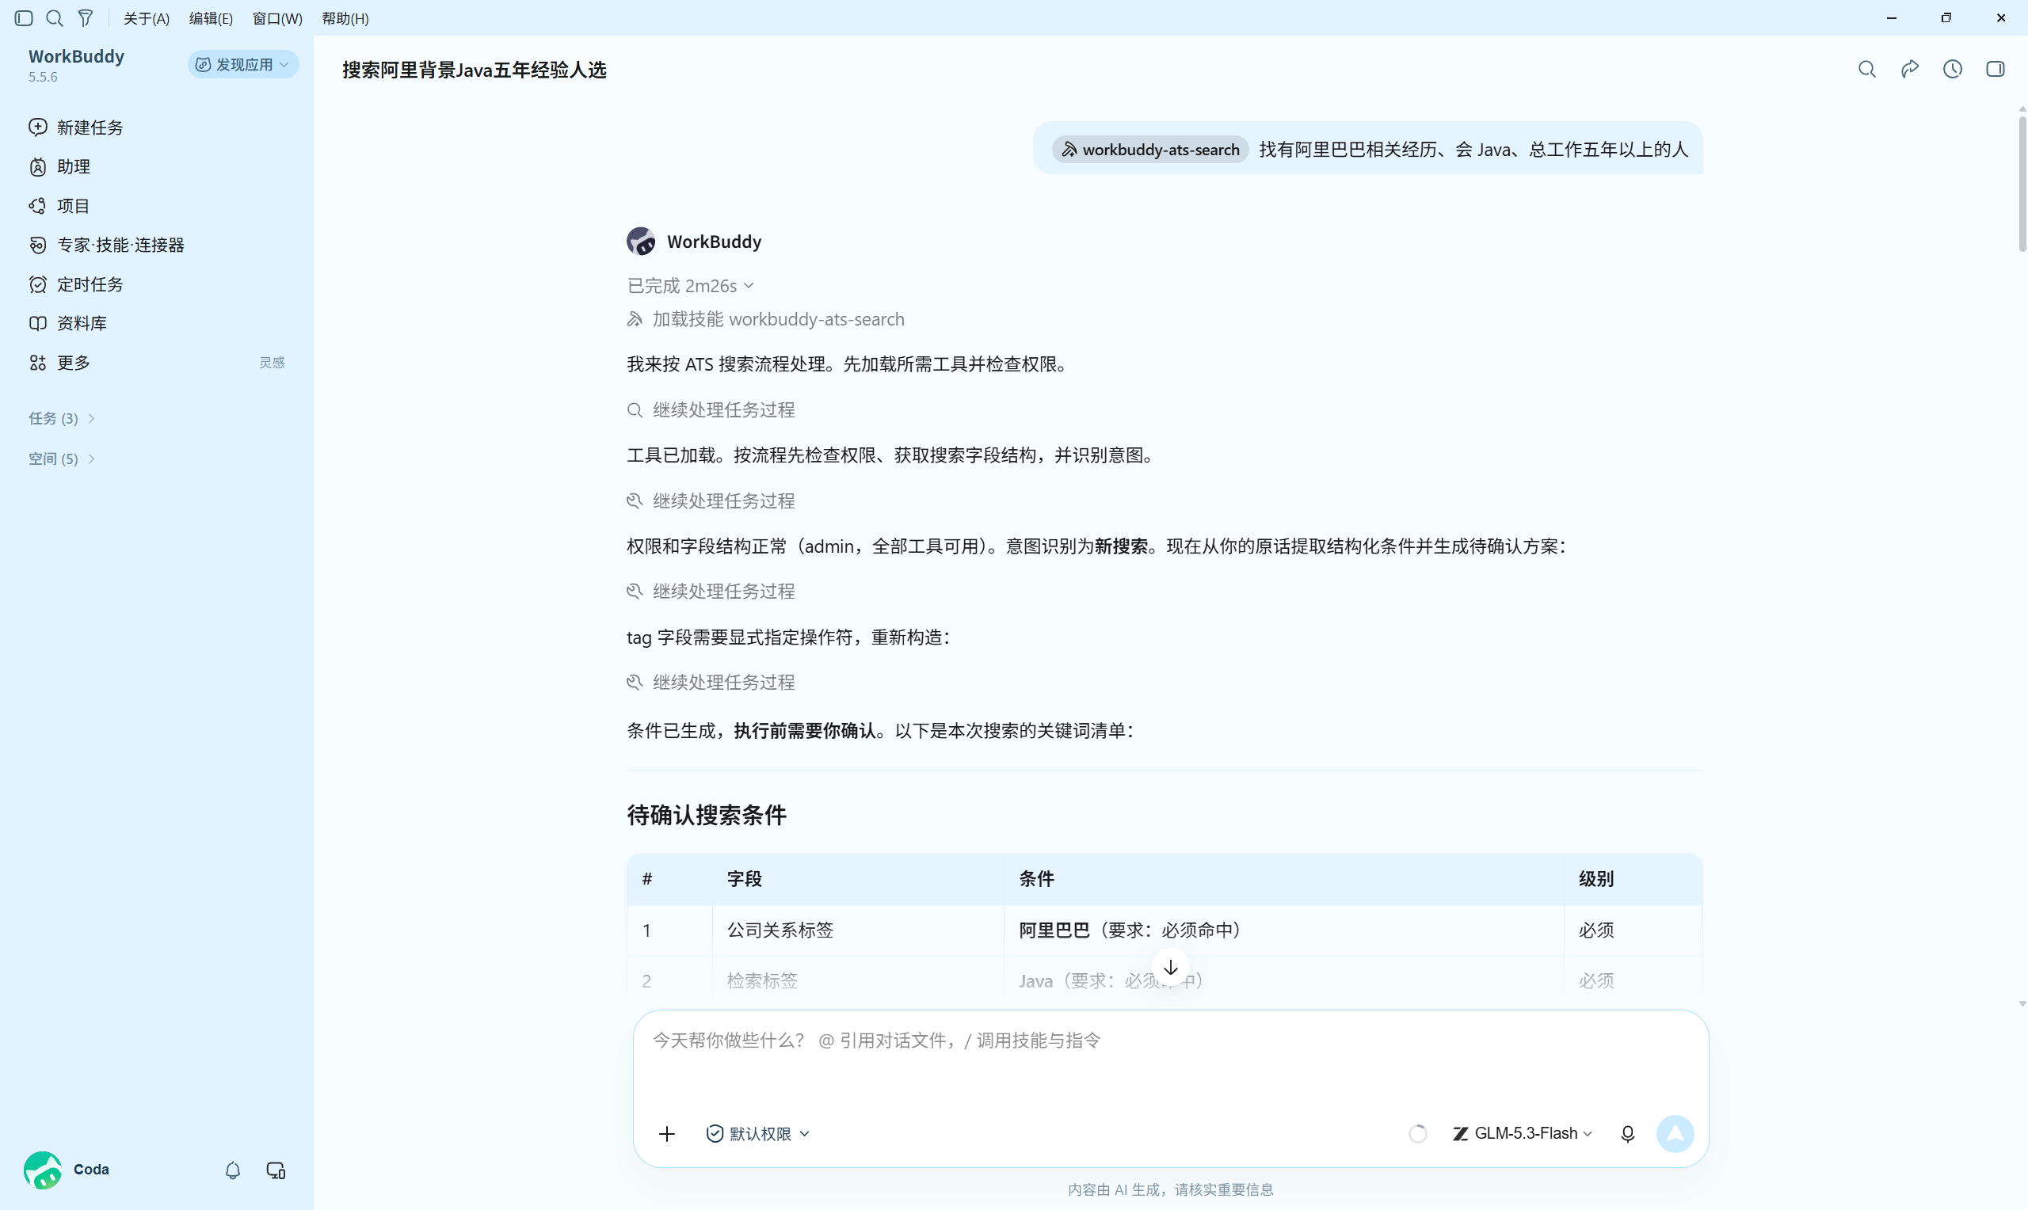
Task: Toggle the right side panel icon
Action: click(x=1995, y=70)
